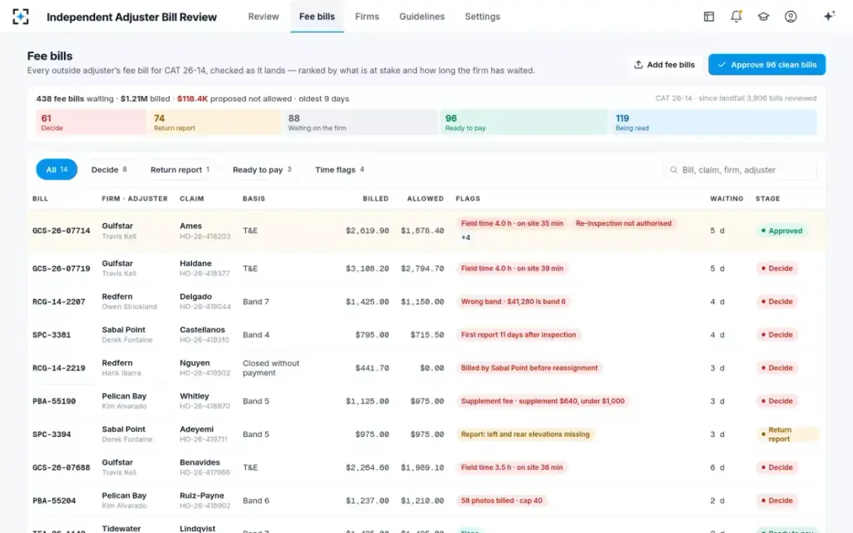The height and width of the screenshot is (533, 853).
Task: Click the "Re-inspection not authorised" flag
Action: point(623,223)
